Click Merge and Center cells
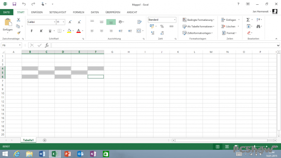This screenshot has height=158, width=281. pos(139,31)
